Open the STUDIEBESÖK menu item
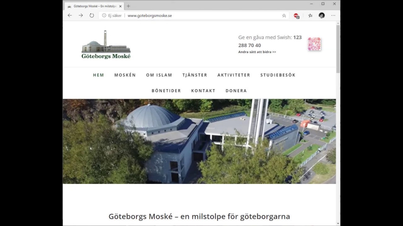This screenshot has width=403, height=226. (x=278, y=75)
